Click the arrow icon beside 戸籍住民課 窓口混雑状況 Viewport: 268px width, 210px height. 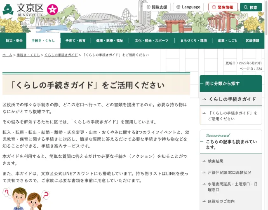[204, 173]
